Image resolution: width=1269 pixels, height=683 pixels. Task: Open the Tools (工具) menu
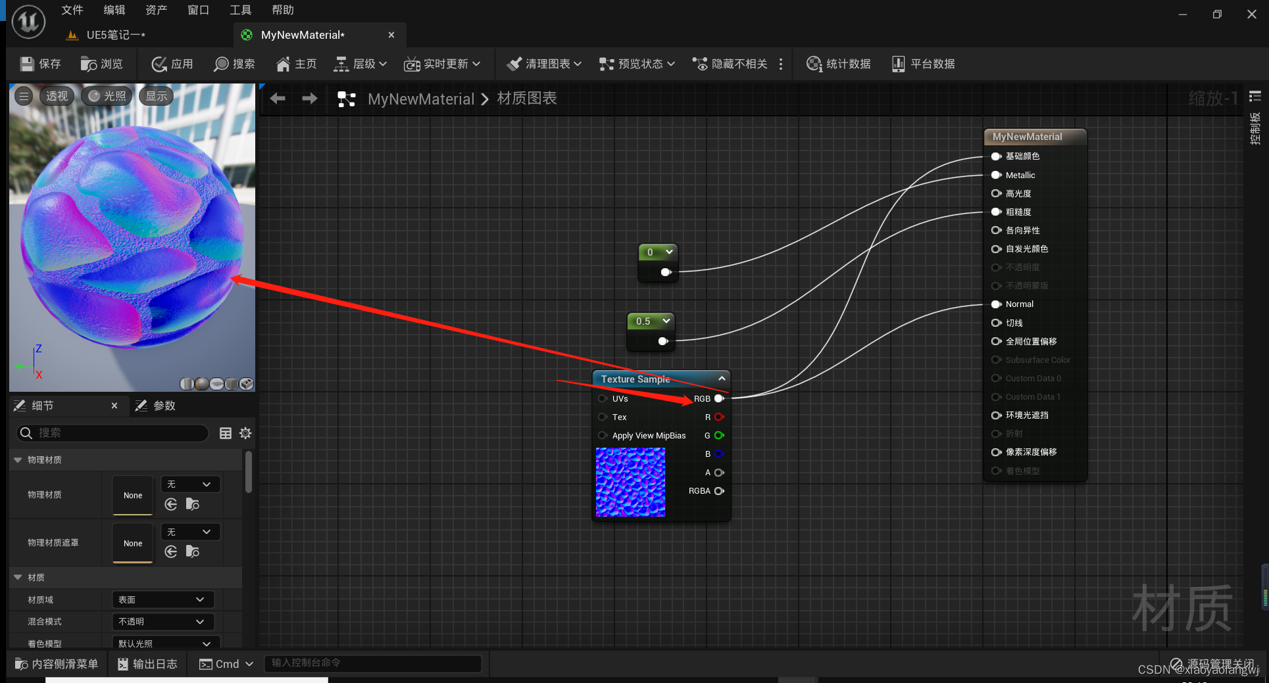240,10
